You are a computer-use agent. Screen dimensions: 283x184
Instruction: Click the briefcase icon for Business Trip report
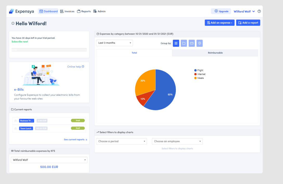(16, 121)
